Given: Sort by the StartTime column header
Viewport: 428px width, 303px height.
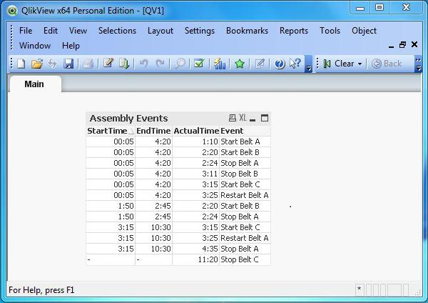Looking at the screenshot, I should pyautogui.click(x=111, y=131).
